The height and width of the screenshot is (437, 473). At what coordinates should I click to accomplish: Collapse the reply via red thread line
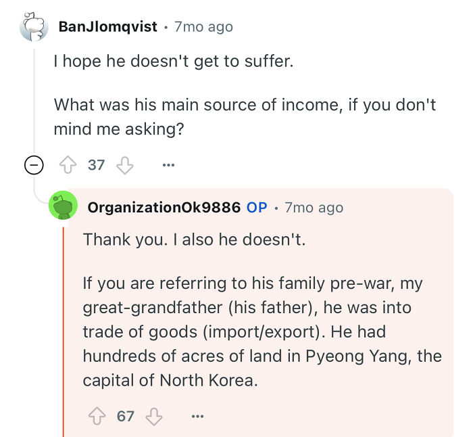click(x=64, y=331)
